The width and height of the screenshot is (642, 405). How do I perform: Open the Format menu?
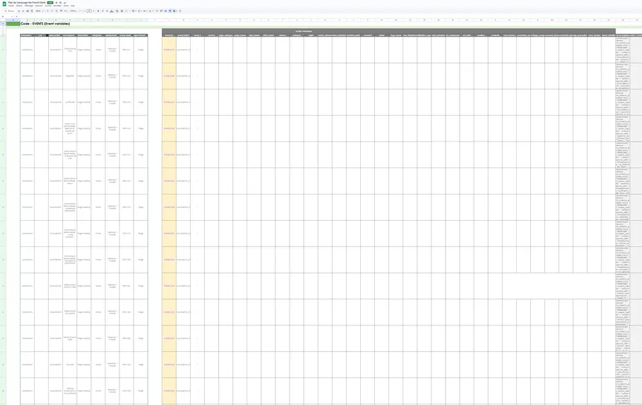(48, 6)
